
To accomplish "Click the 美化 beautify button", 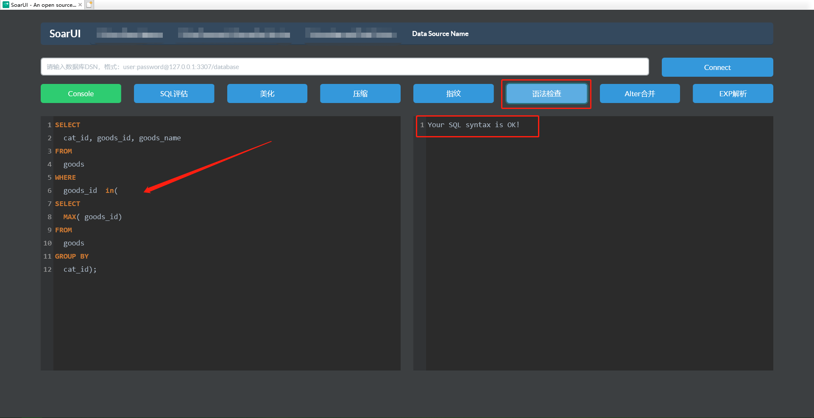I will [267, 94].
